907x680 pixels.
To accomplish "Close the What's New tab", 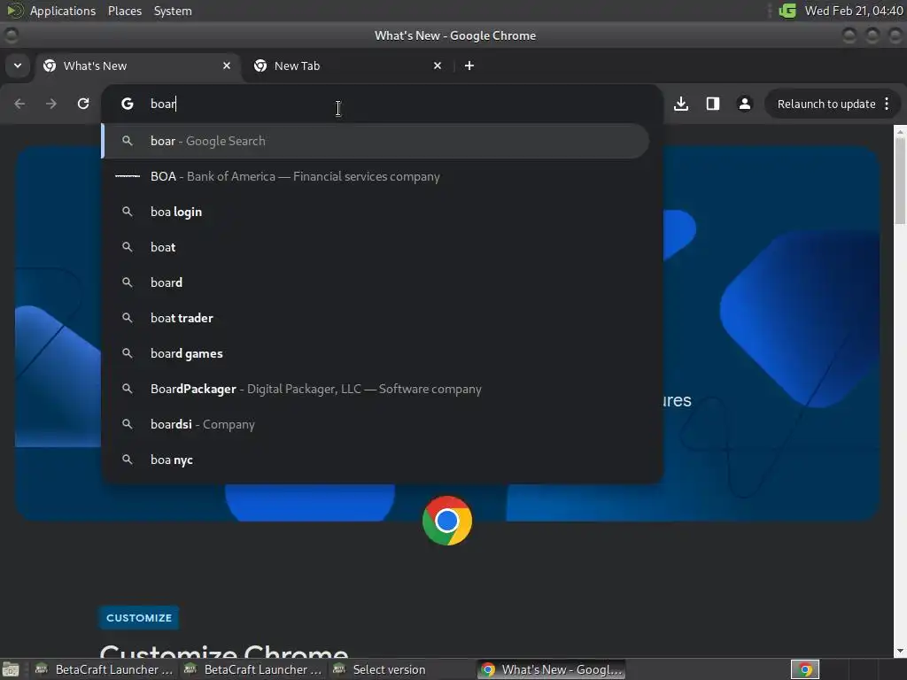I will pos(227,66).
